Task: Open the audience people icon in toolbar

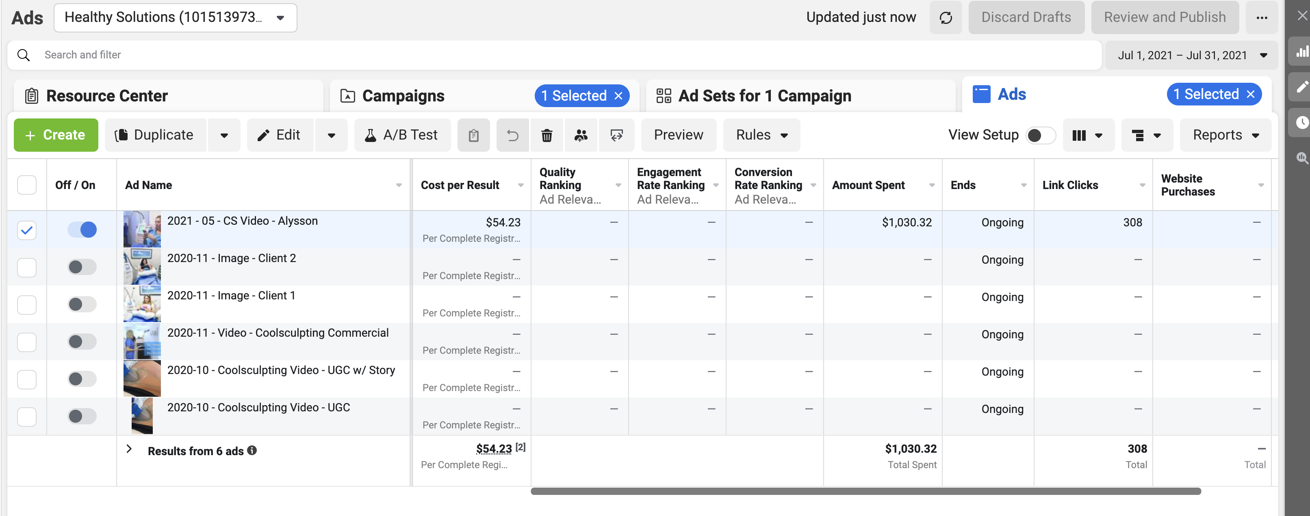Action: (x=581, y=135)
